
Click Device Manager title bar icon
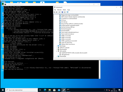coord(55,7)
